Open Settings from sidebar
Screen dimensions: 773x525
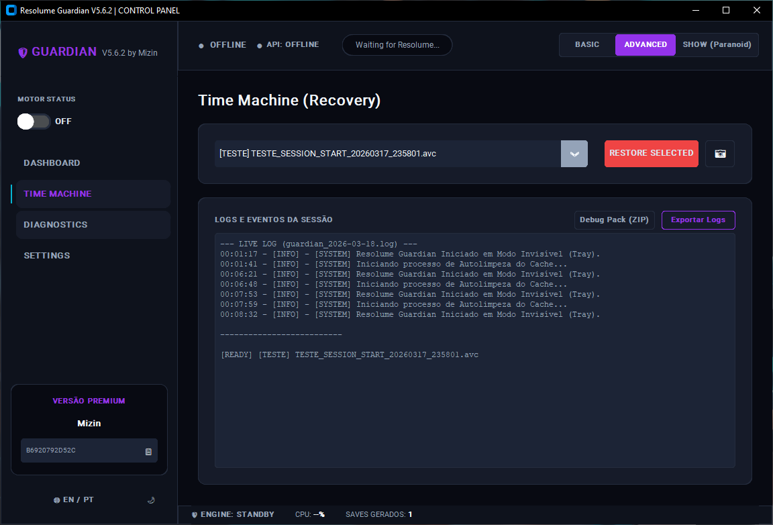pyautogui.click(x=93, y=256)
